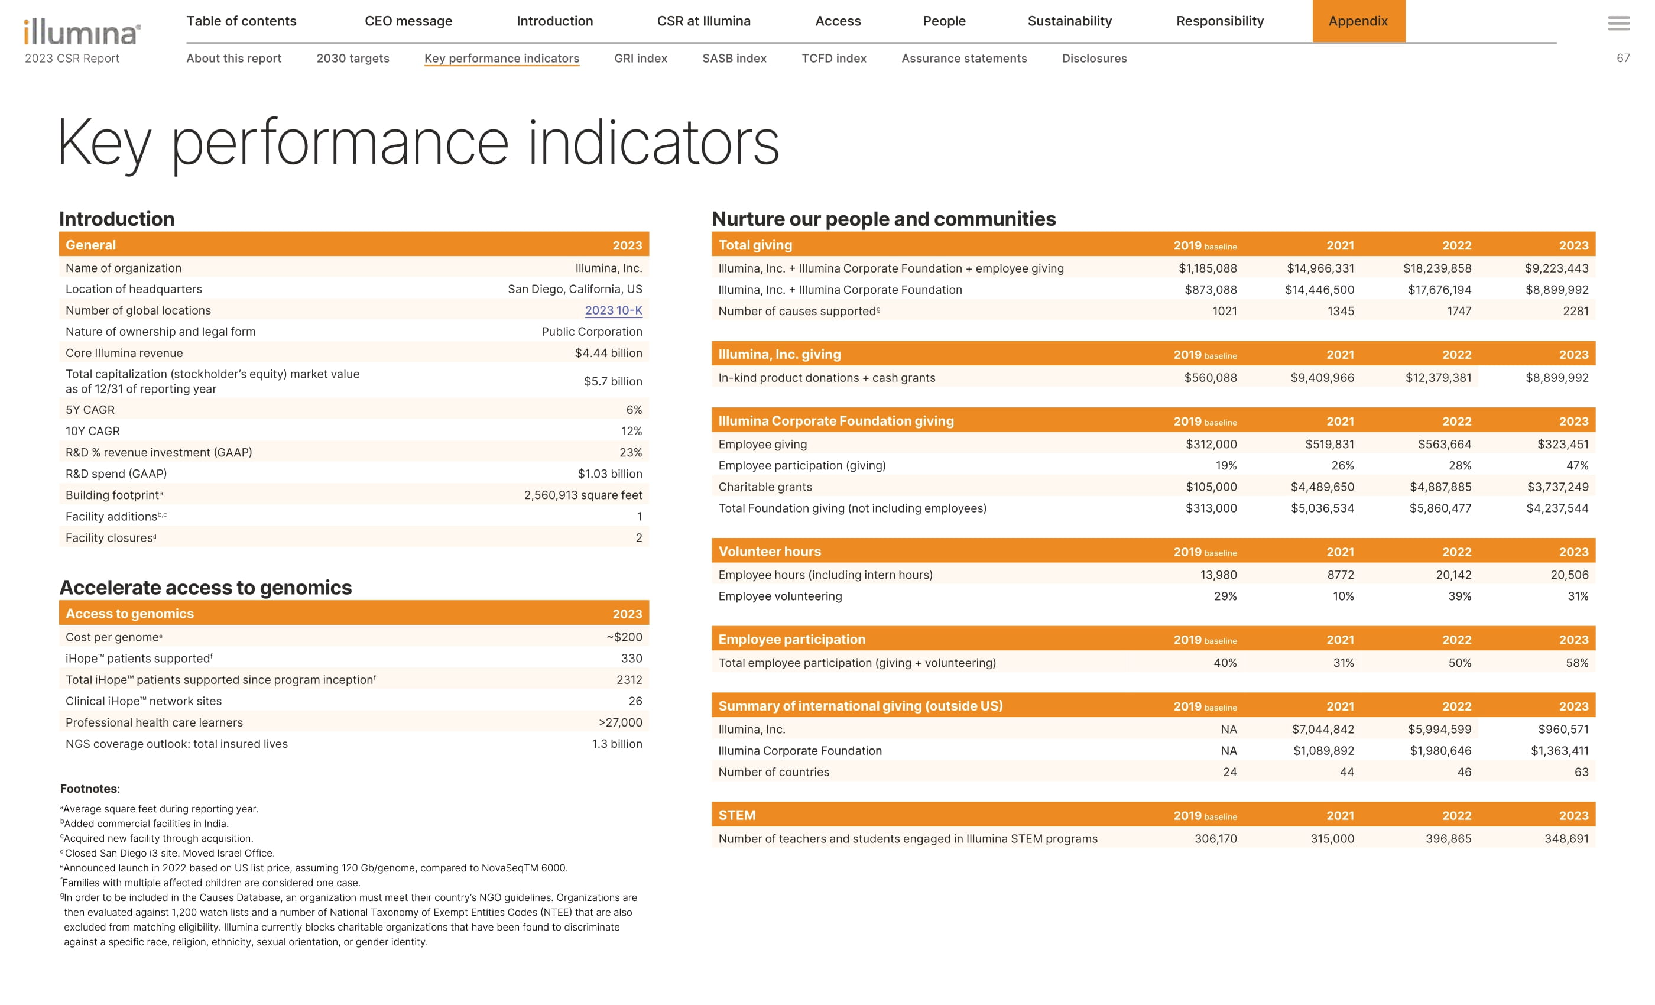Open the Disclosures subsection link
1655x1005 pixels.
[1093, 59]
